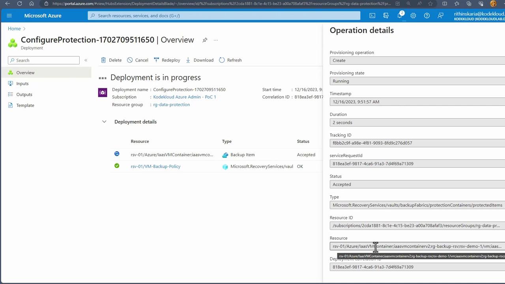Screen dimensions: 505x284
Task: Reload the page in the browser
Action: tap(20, 4)
